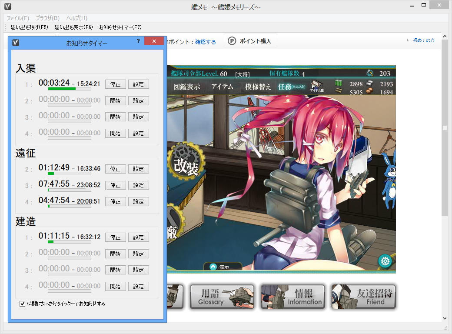This screenshot has width=452, height=334.
Task: Toggle Twitter notification checkbox
Action: [x=22, y=304]
